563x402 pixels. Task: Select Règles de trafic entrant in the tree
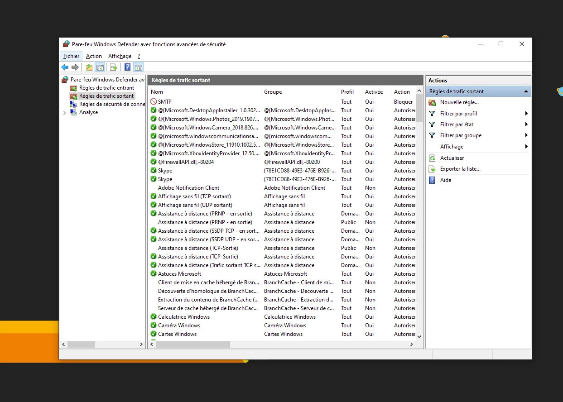(106, 88)
